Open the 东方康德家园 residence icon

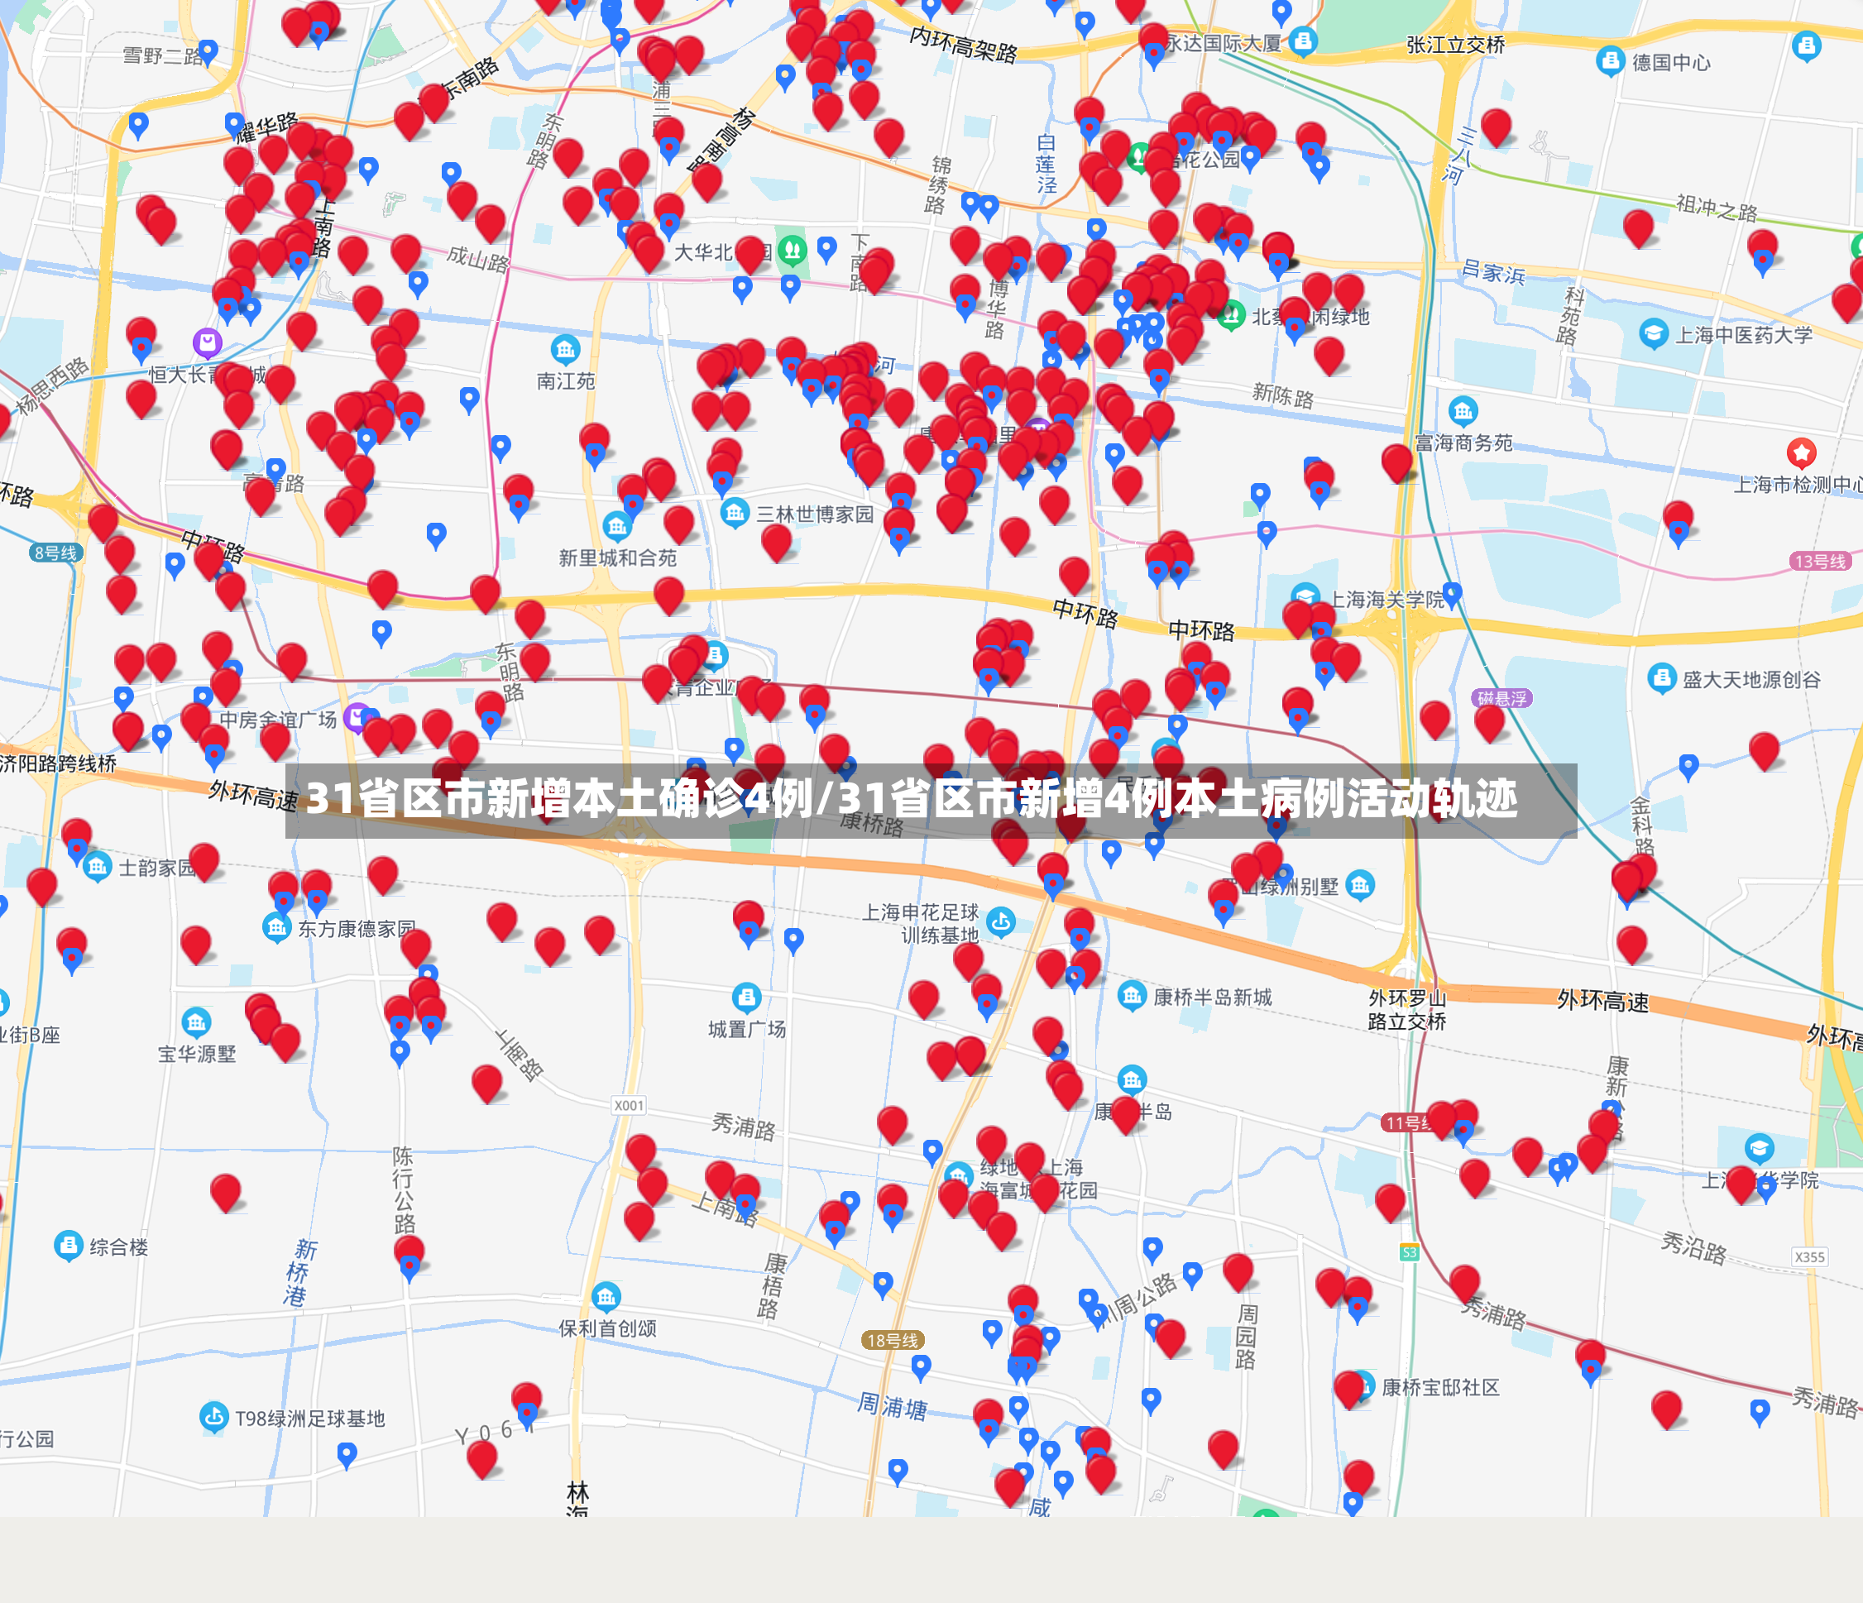(x=276, y=928)
